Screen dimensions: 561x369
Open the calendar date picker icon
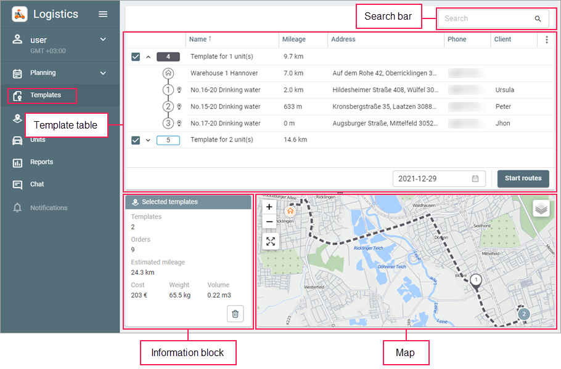pos(475,178)
